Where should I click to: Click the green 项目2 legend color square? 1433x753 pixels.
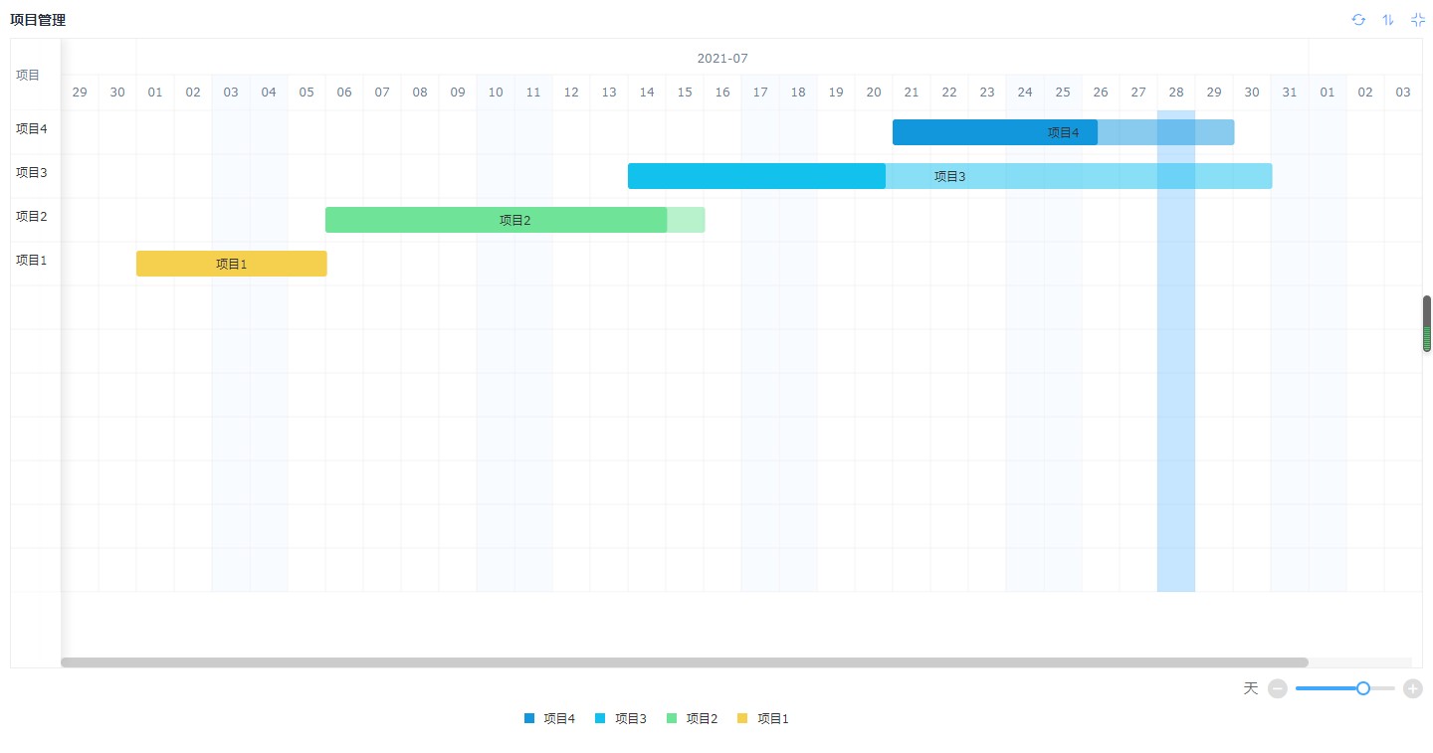[x=672, y=718]
